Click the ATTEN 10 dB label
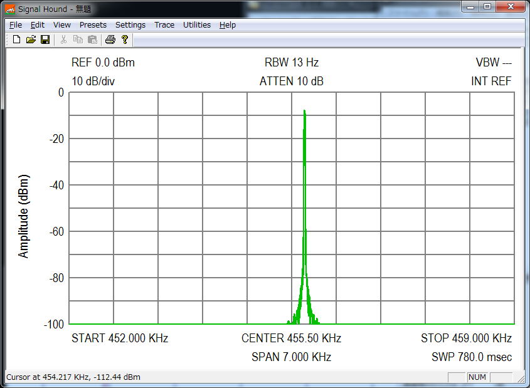Viewport: 530px width, 388px height. 292,81
